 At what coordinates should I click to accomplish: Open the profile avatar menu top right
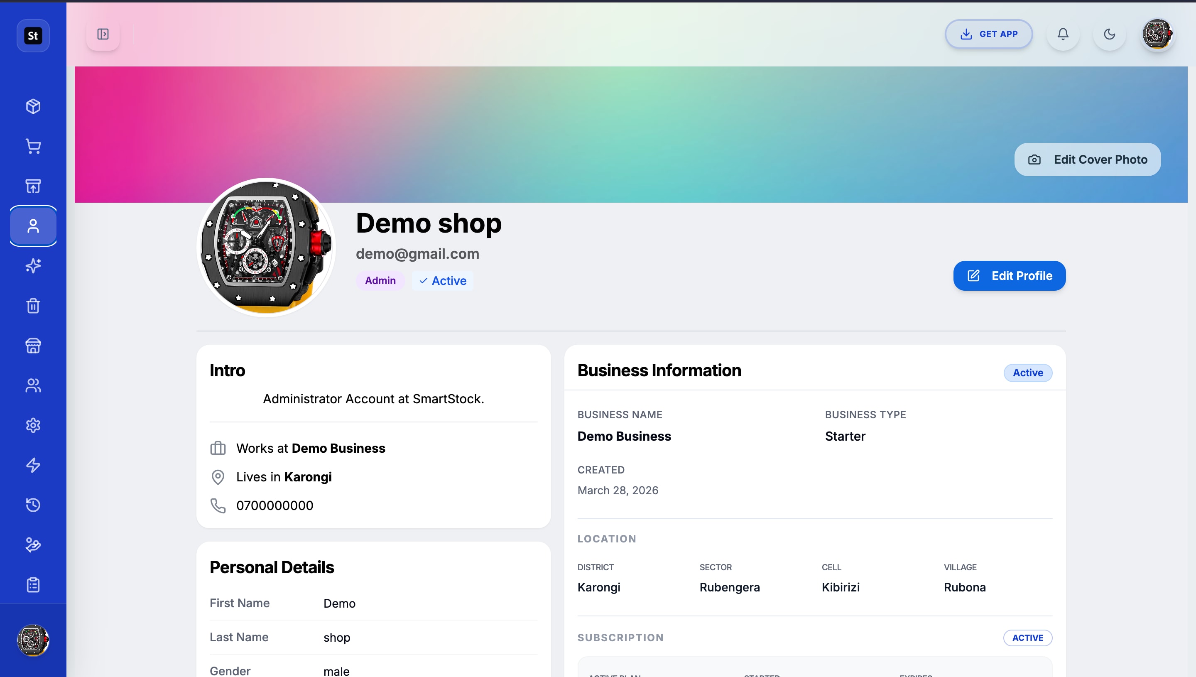click(1158, 34)
